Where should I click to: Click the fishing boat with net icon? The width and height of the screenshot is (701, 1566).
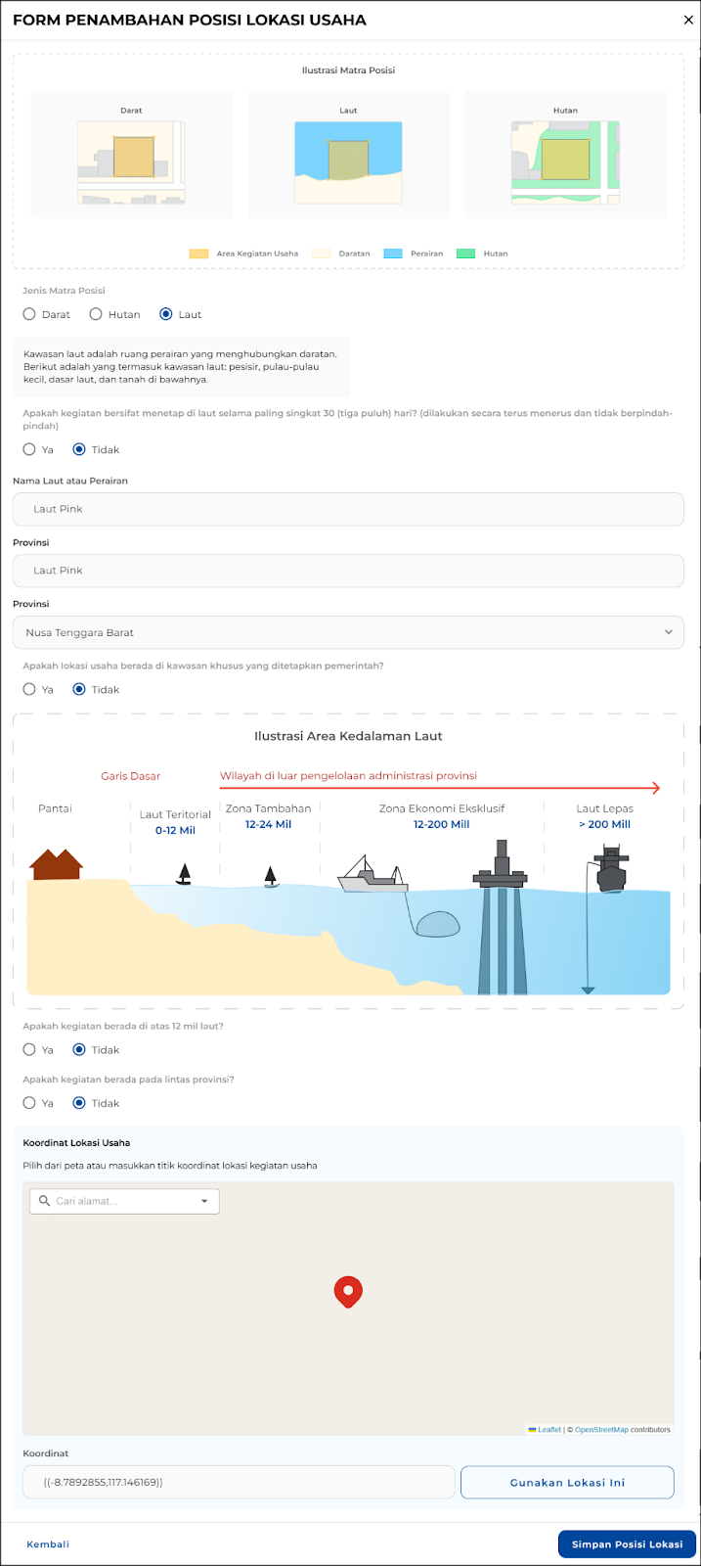point(372,874)
